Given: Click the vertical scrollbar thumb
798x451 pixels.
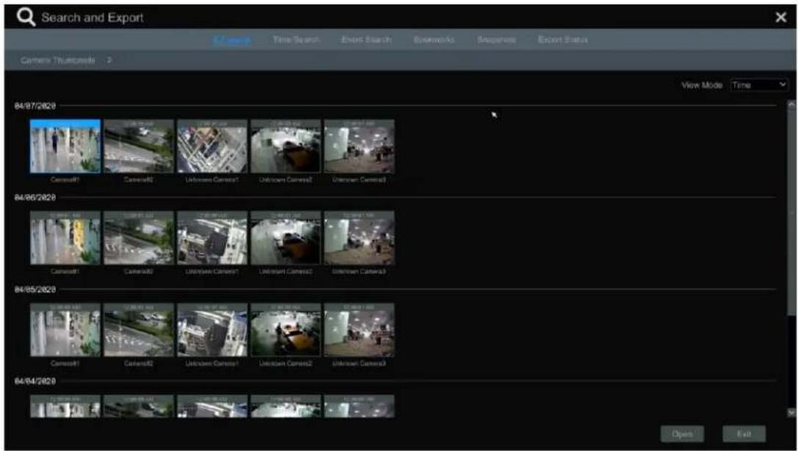Looking at the screenshot, I should click(x=791, y=211).
